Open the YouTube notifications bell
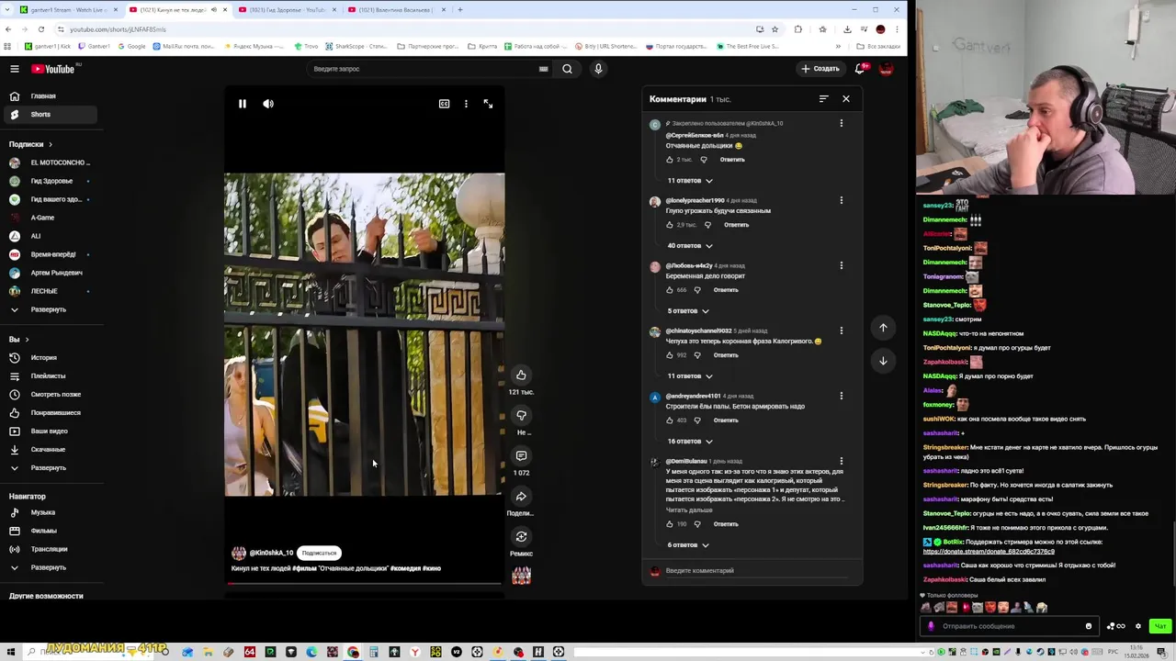Viewport: 1176px width, 661px height. (861, 69)
